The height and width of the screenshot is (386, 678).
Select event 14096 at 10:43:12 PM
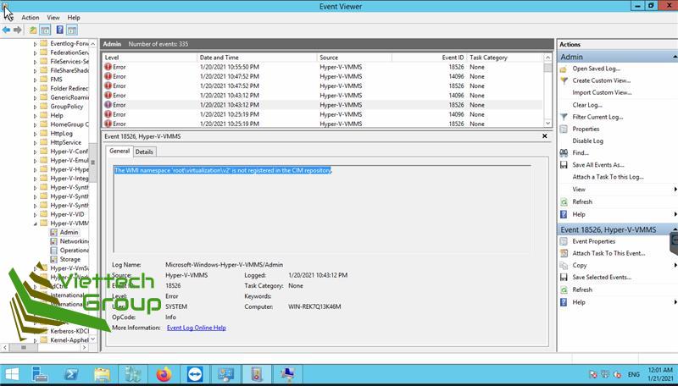322,96
